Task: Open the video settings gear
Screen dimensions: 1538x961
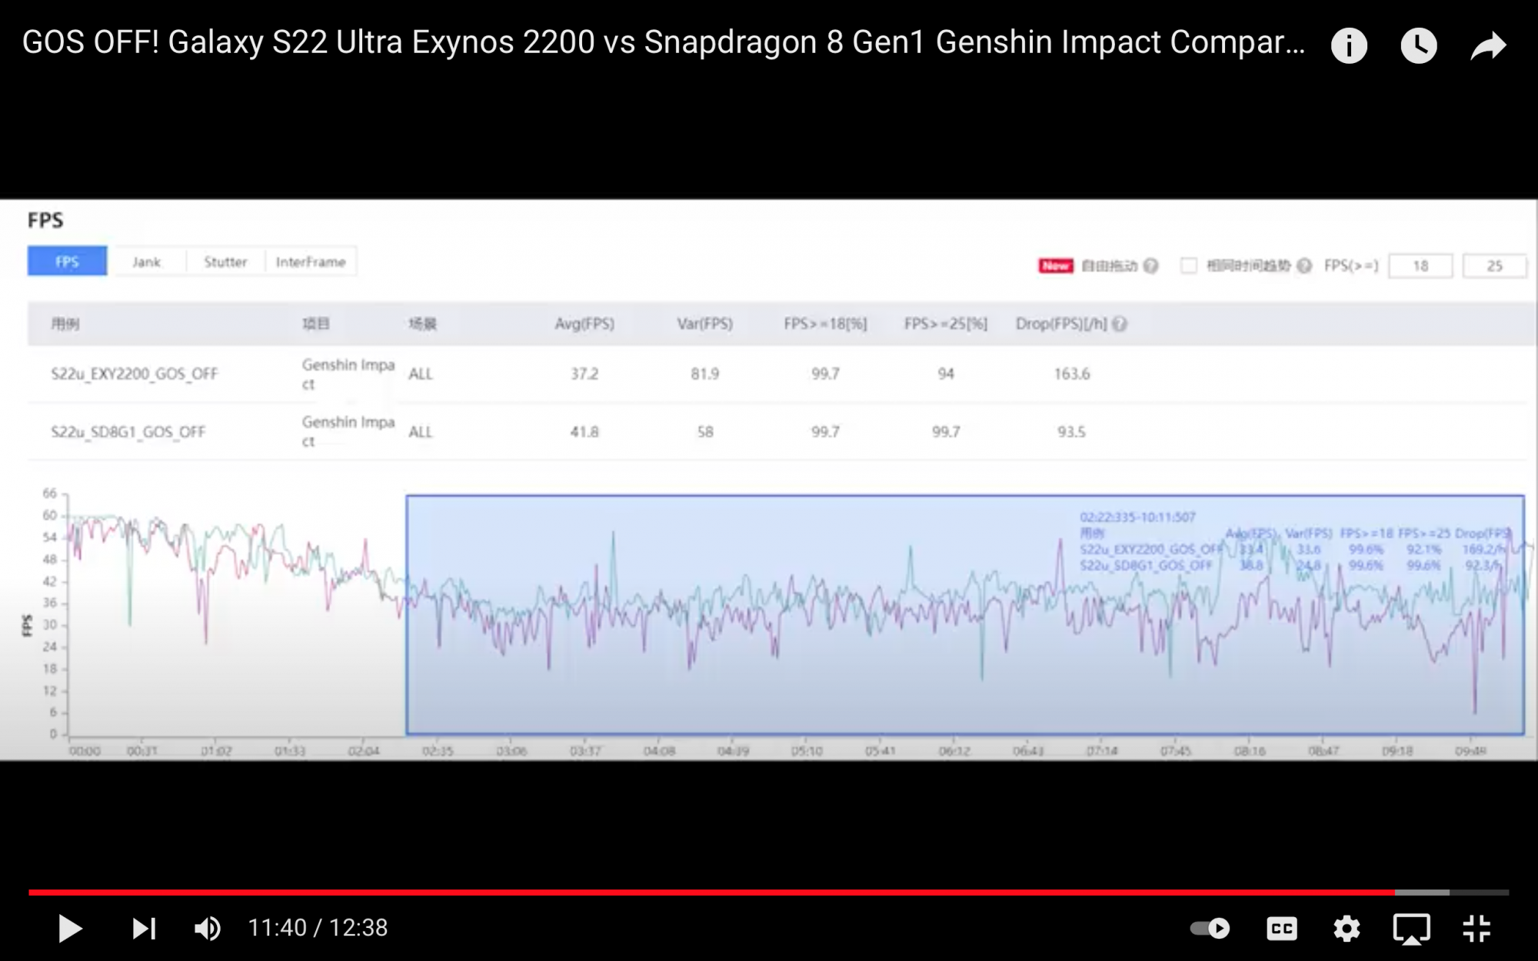Action: pos(1347,928)
